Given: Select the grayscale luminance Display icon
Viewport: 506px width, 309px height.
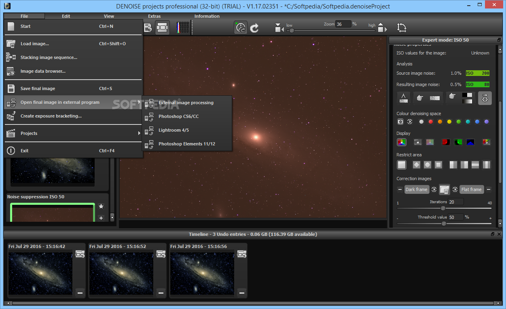Looking at the screenshot, I should 418,142.
